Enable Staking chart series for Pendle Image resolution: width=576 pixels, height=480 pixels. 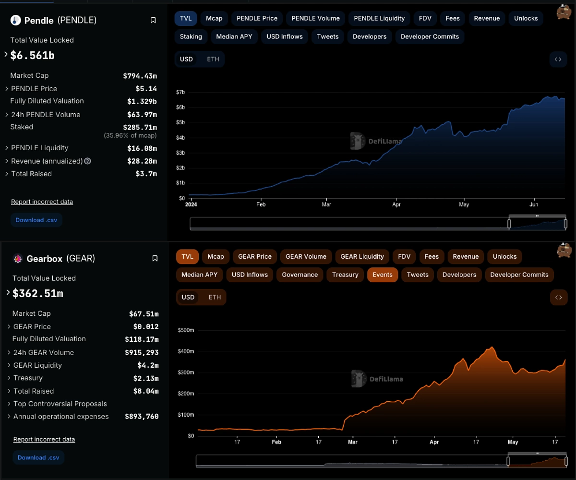pyautogui.click(x=191, y=36)
